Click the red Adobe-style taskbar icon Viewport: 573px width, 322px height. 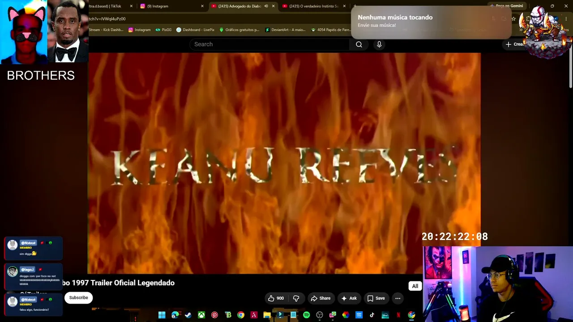254,315
